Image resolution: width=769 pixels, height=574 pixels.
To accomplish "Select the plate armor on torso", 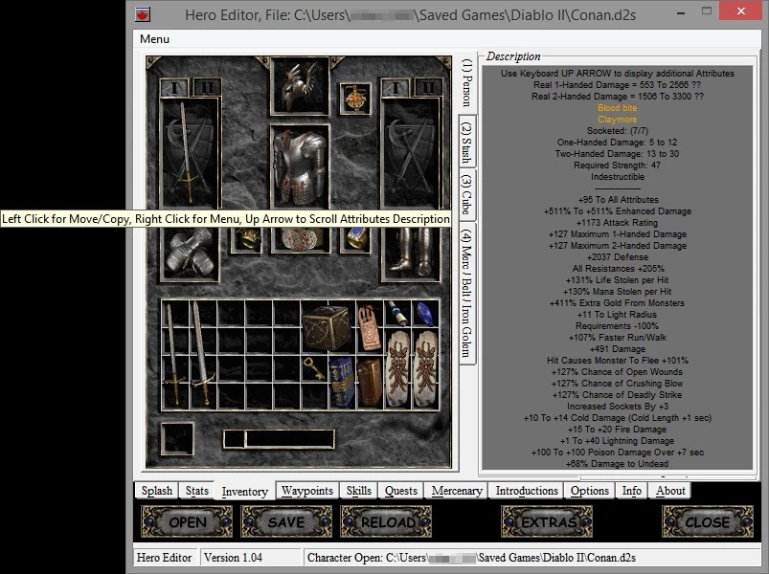I will pos(300,166).
